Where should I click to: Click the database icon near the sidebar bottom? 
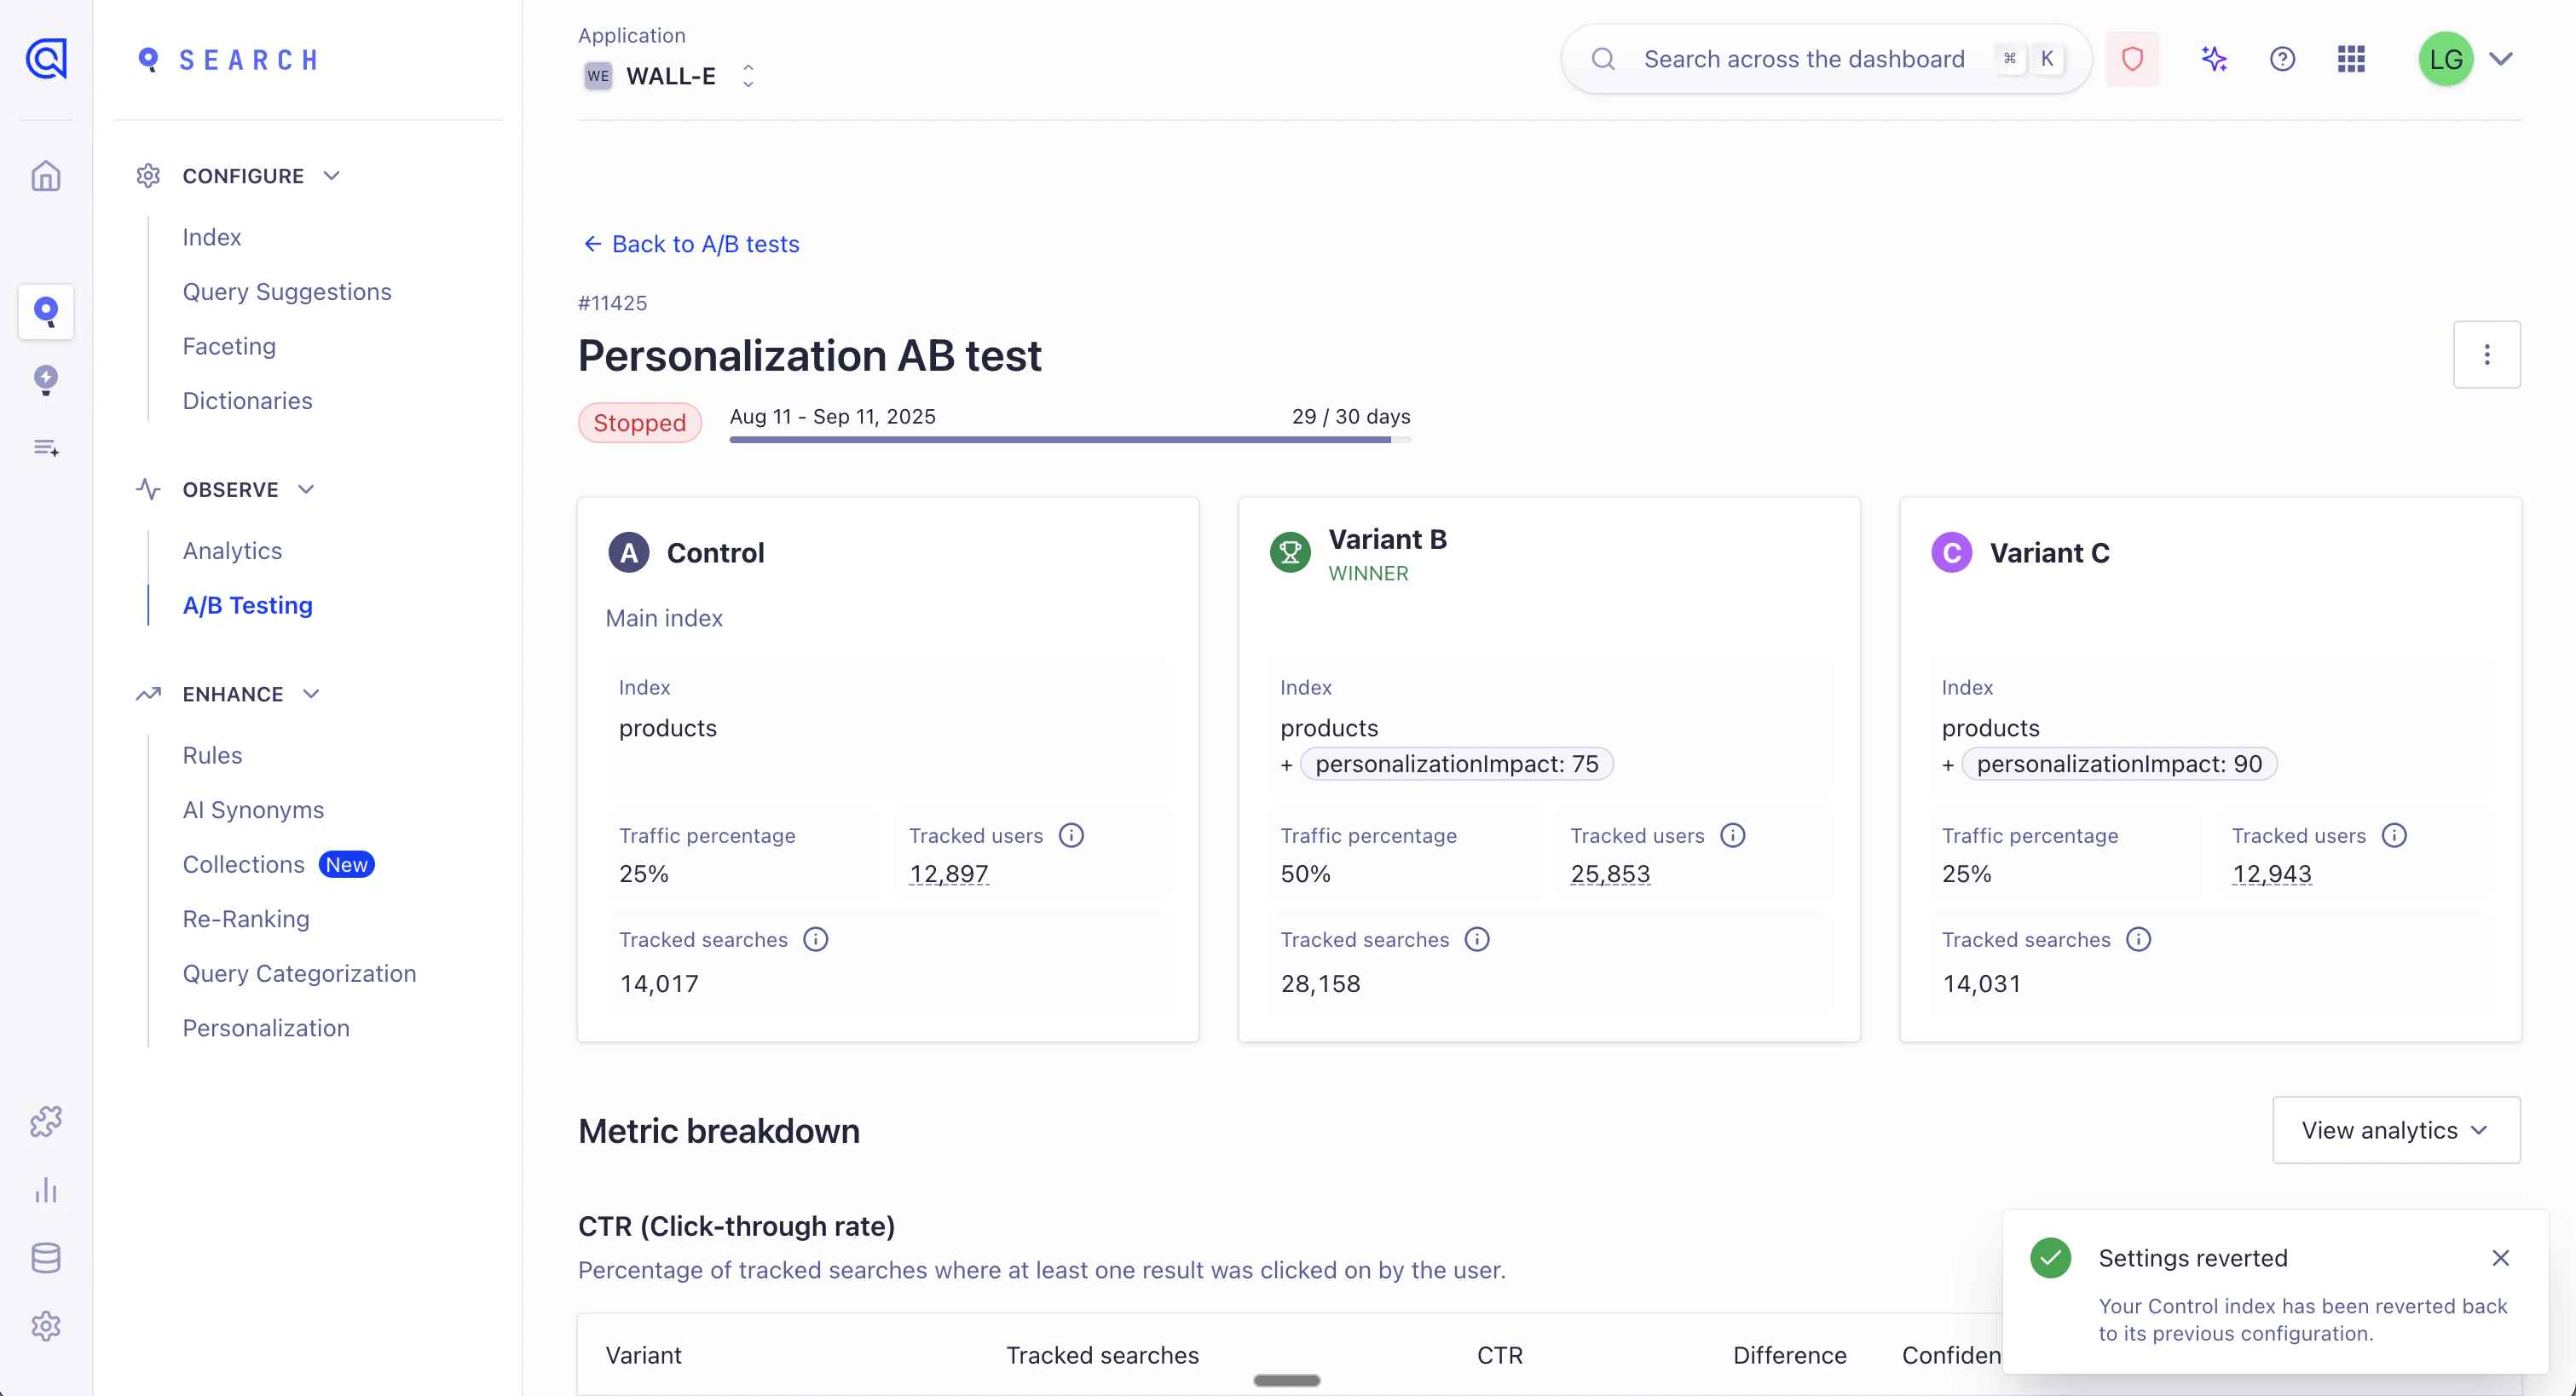(x=46, y=1257)
